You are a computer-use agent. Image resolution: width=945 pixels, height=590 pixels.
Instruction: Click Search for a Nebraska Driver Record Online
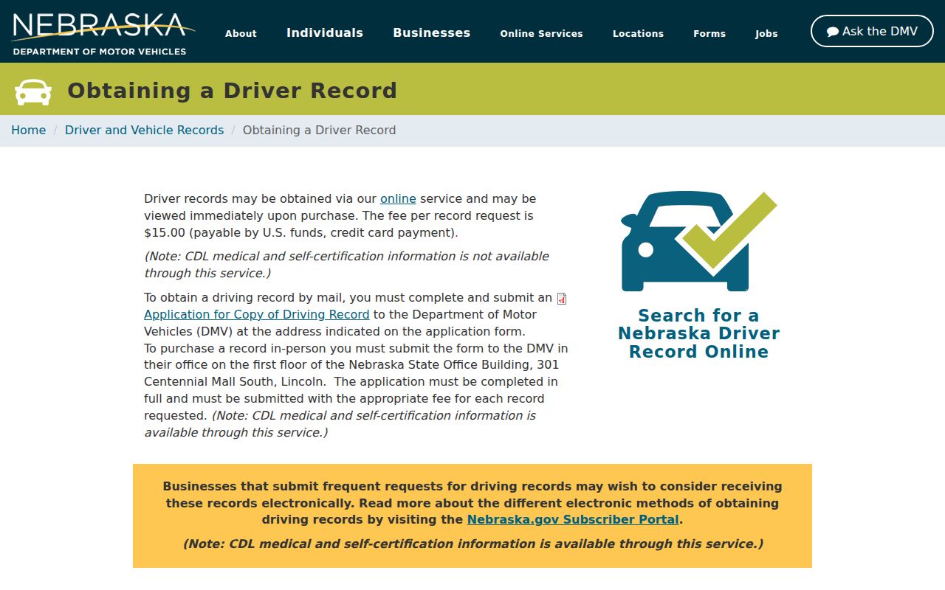[698, 334]
